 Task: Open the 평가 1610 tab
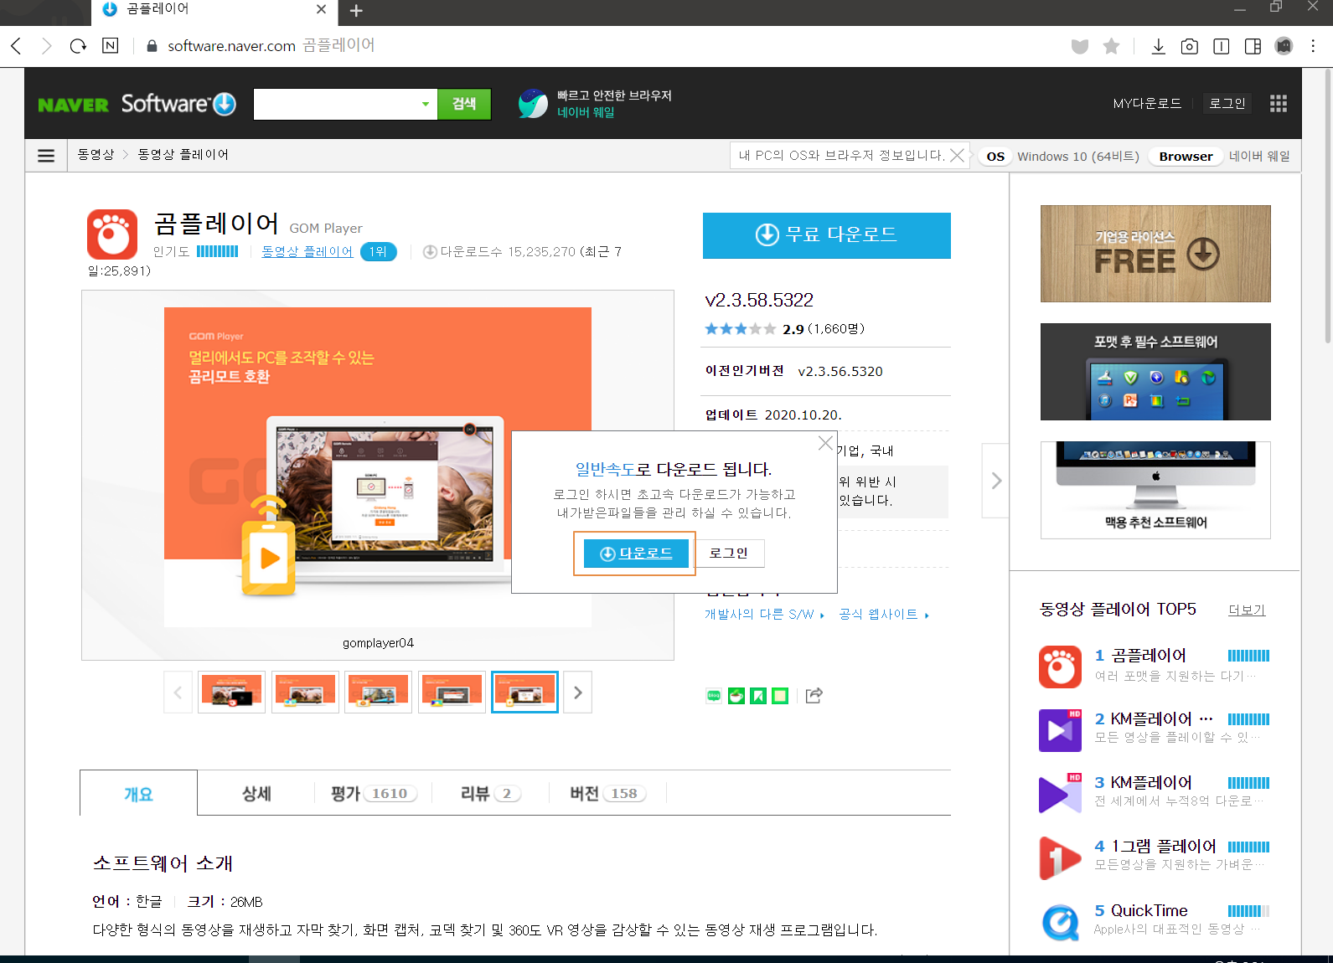click(x=373, y=793)
